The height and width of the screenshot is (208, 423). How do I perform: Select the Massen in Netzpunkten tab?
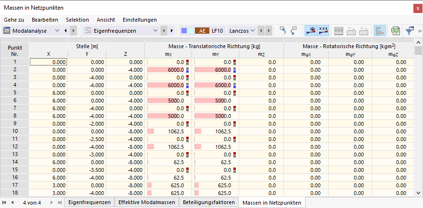coord(272,202)
